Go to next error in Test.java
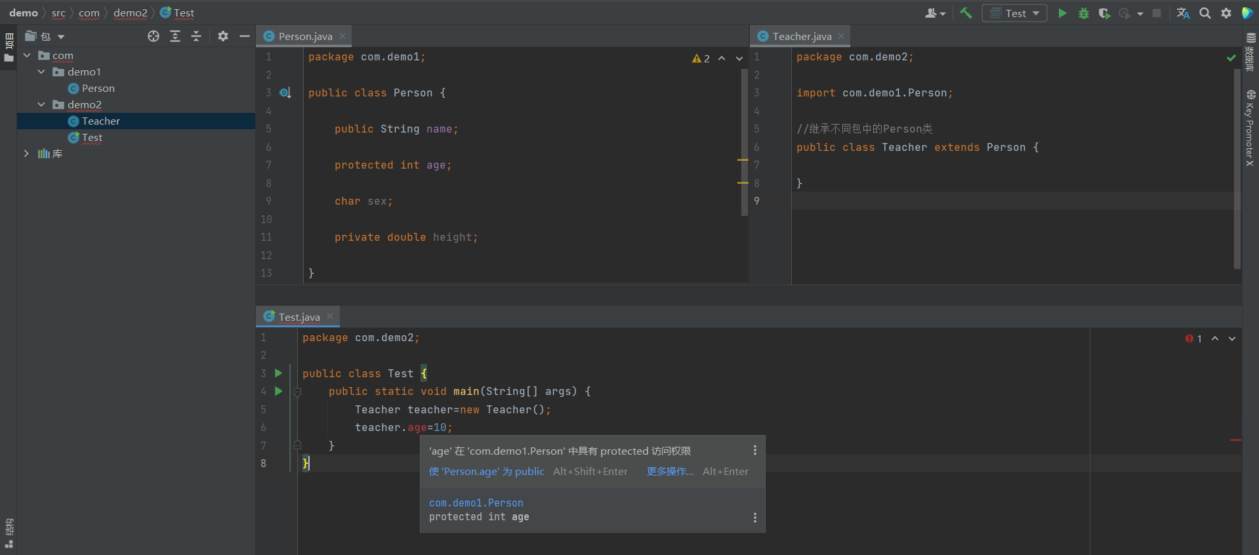Viewport: 1259px width, 555px height. tap(1232, 339)
